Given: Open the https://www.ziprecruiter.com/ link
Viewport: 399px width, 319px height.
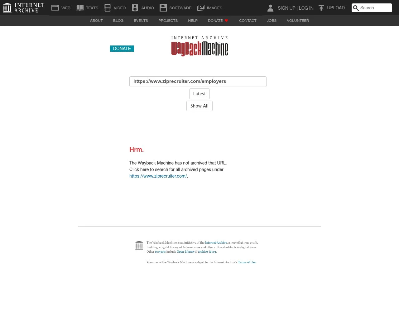Looking at the screenshot, I should (158, 176).
